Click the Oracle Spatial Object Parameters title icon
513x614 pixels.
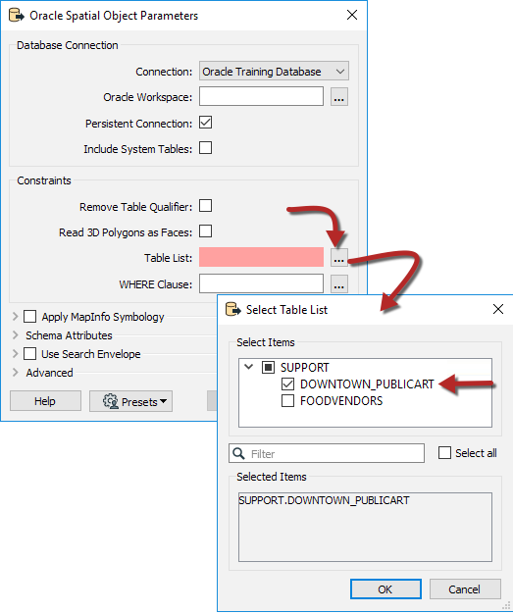pyautogui.click(x=17, y=15)
